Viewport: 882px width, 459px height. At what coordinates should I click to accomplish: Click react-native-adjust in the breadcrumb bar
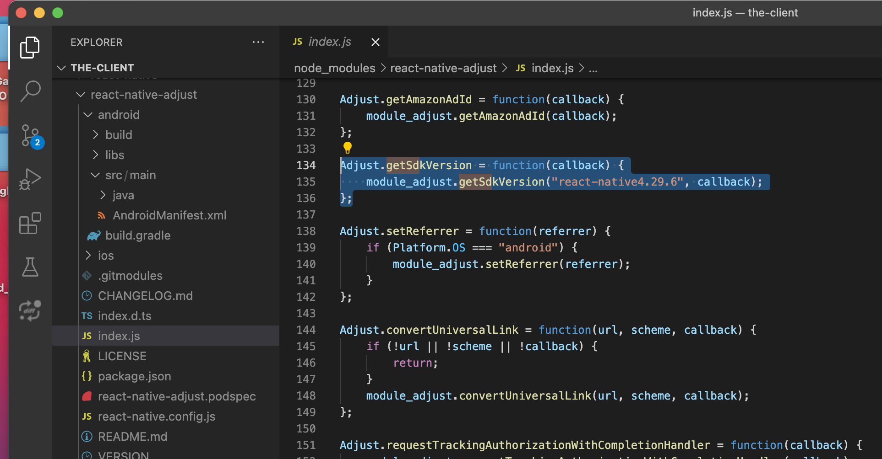click(443, 68)
